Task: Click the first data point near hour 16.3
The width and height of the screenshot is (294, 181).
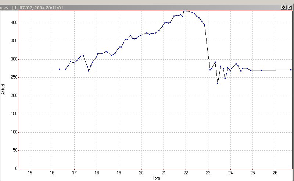Action: pyautogui.click(x=59, y=69)
